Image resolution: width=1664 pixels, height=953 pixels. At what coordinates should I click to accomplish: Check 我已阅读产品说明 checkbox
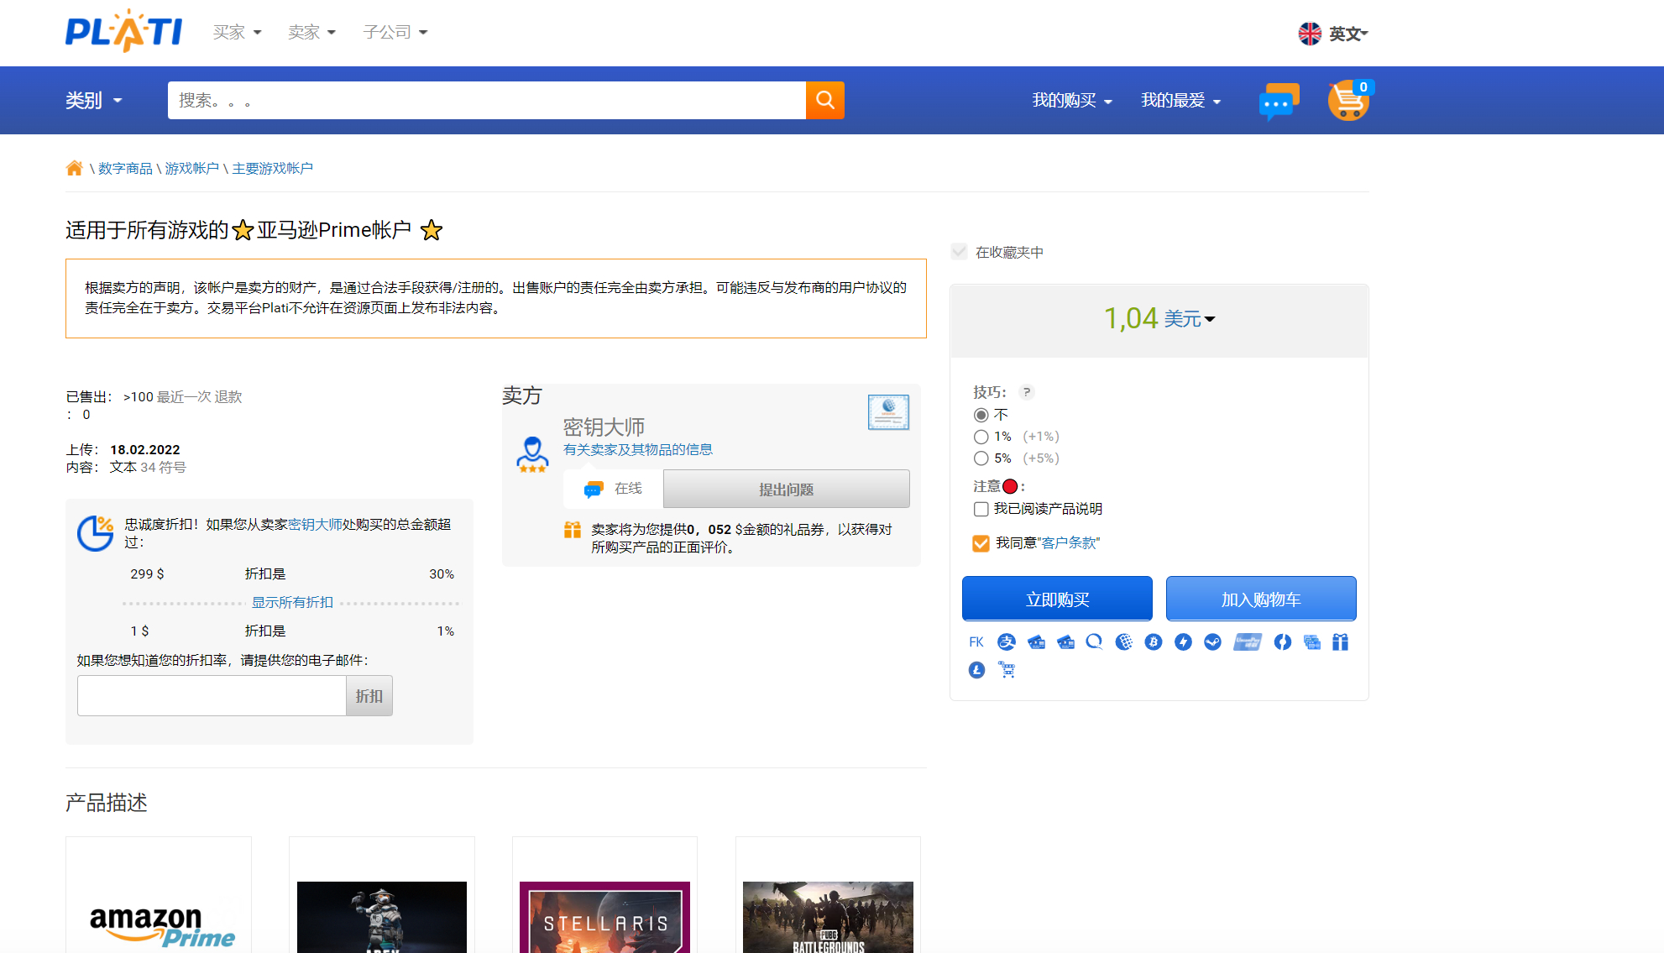981,509
